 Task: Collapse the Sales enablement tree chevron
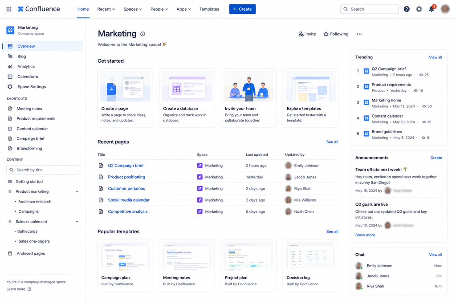click(x=77, y=222)
